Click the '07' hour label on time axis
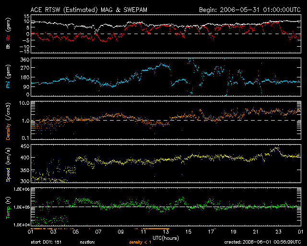The height and width of the screenshot is (246, 307). point(98,232)
